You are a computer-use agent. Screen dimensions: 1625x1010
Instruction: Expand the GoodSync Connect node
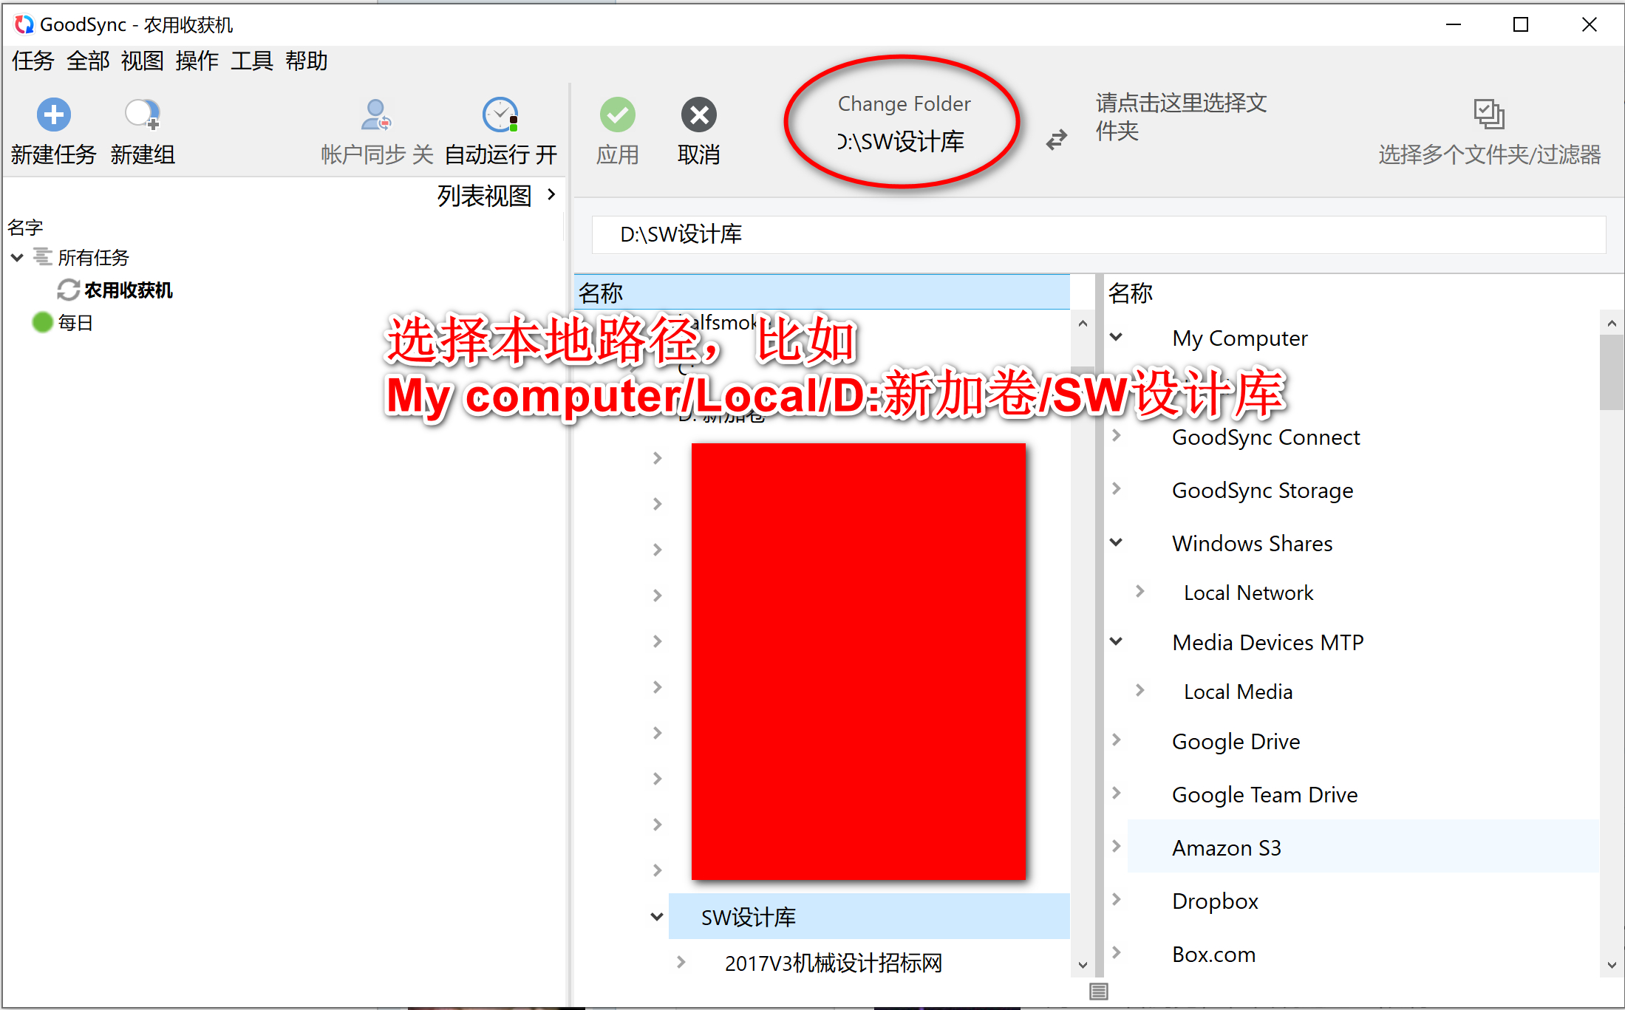pyautogui.click(x=1117, y=436)
